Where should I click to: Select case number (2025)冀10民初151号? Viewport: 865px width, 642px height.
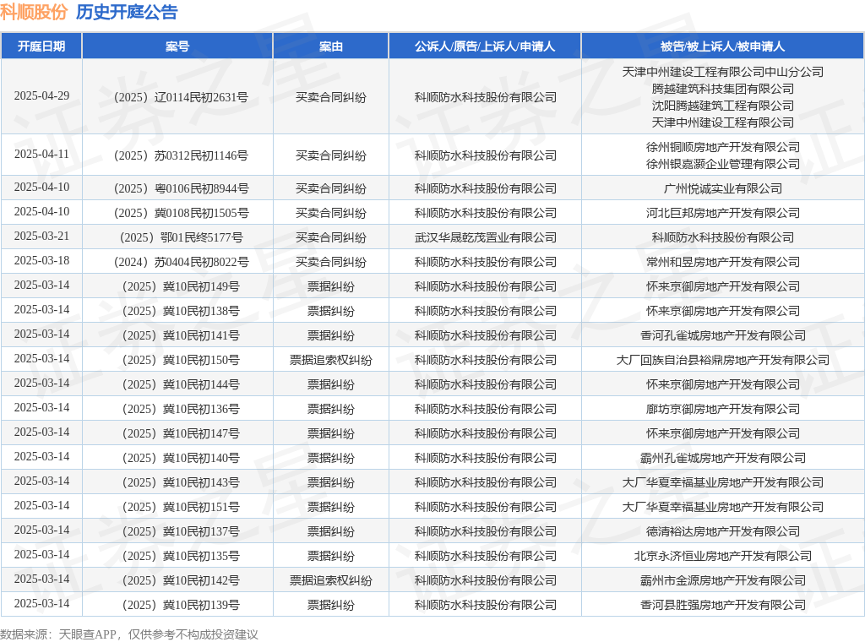coord(181,507)
